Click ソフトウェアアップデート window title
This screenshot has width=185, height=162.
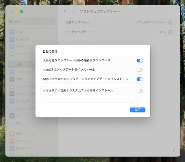click(x=100, y=11)
